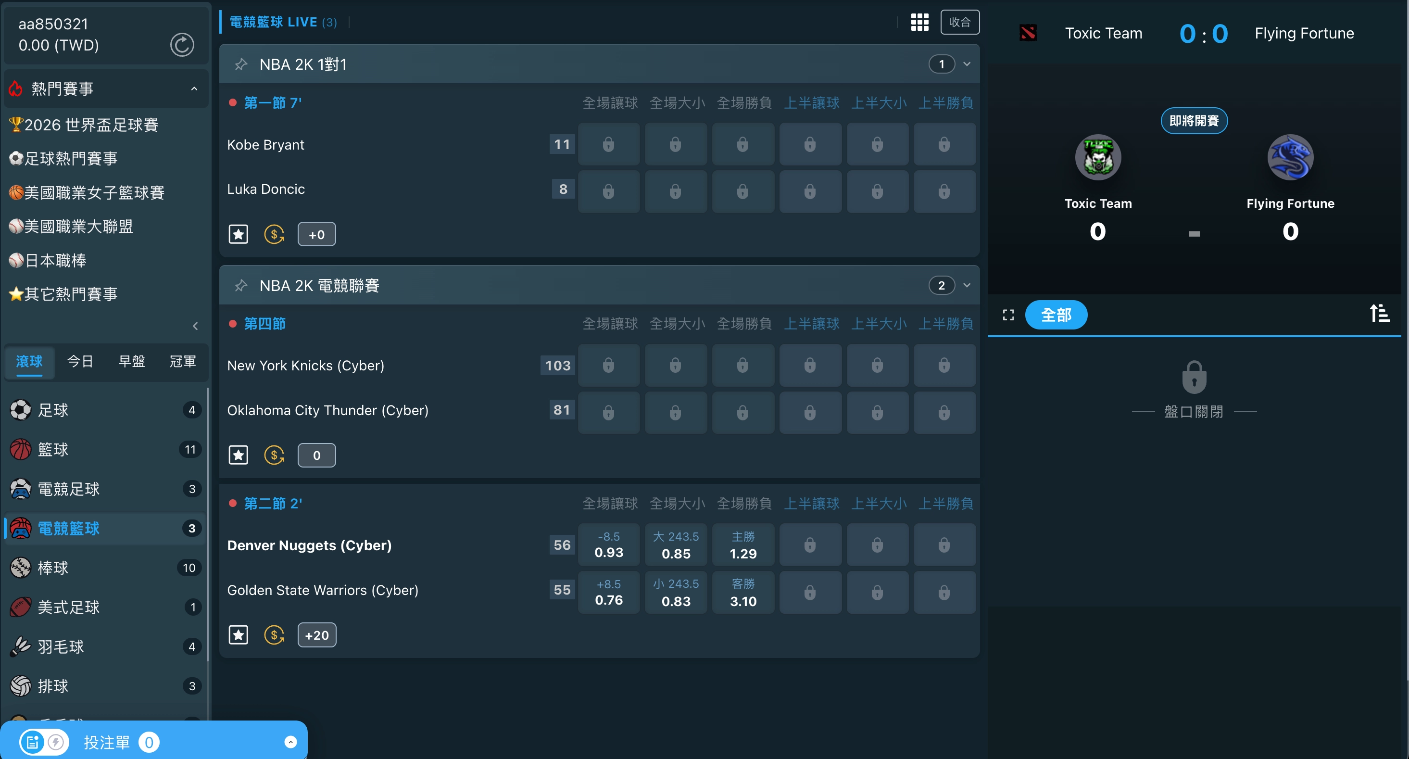Bet Denver Nuggets 主勝 at 1.29
The width and height of the screenshot is (1409, 759).
coord(742,545)
